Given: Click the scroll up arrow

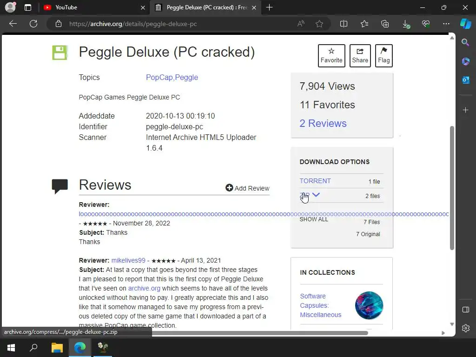Looking at the screenshot, I should coord(452,38).
